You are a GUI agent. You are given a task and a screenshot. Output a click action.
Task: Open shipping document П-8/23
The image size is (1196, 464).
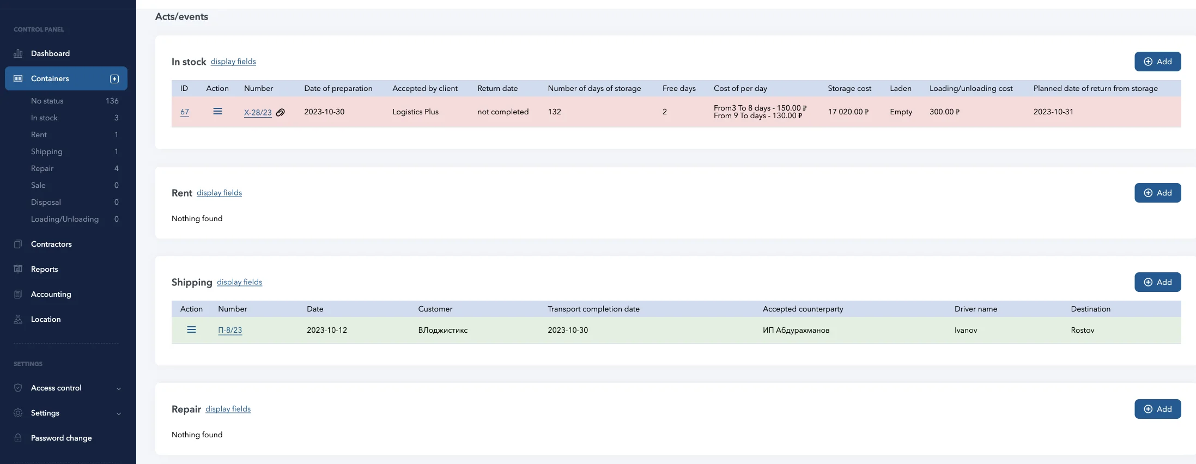pyautogui.click(x=230, y=330)
